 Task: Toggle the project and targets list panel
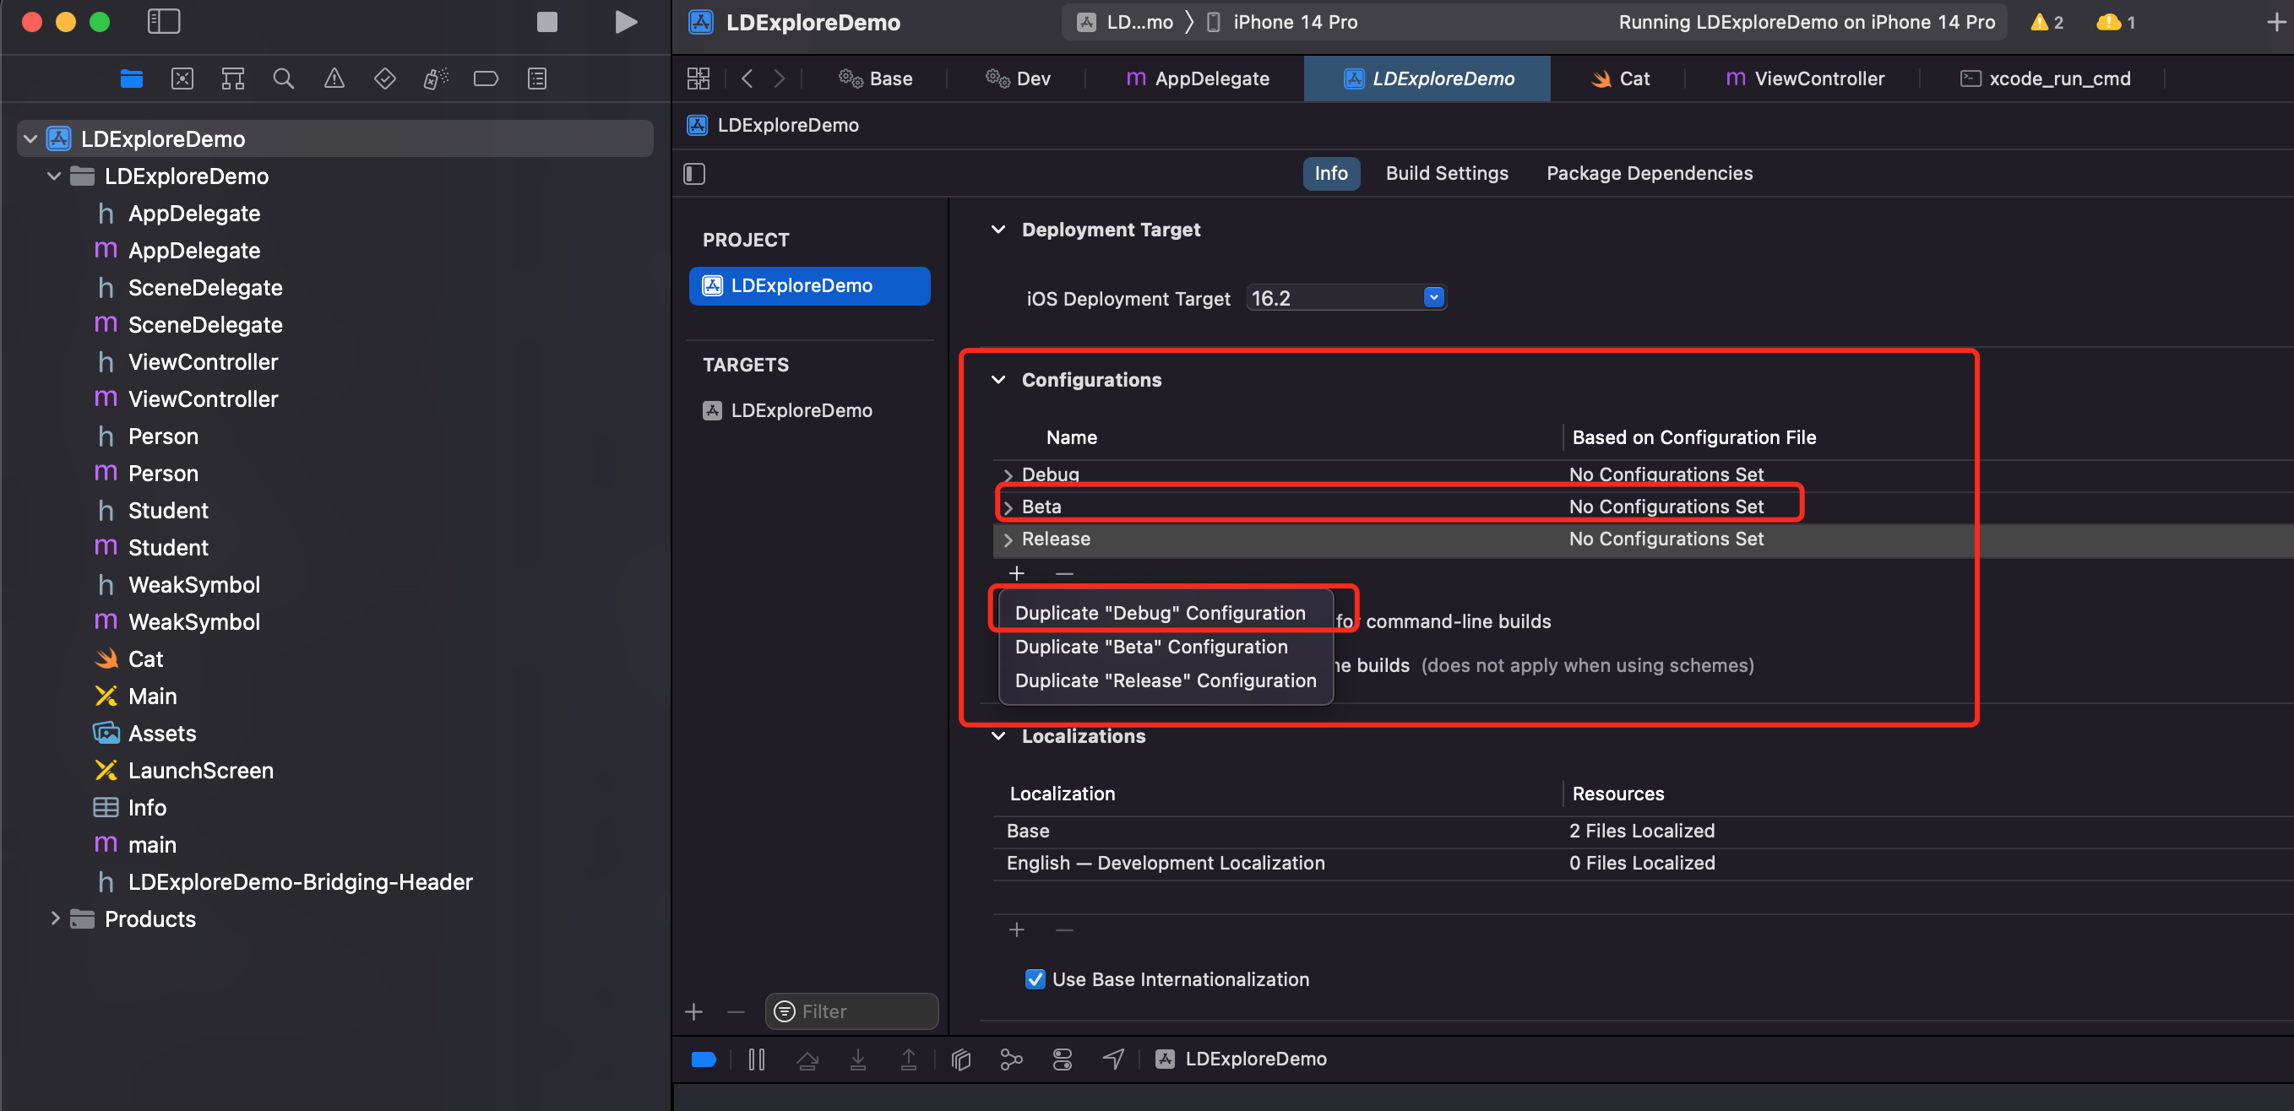694,174
